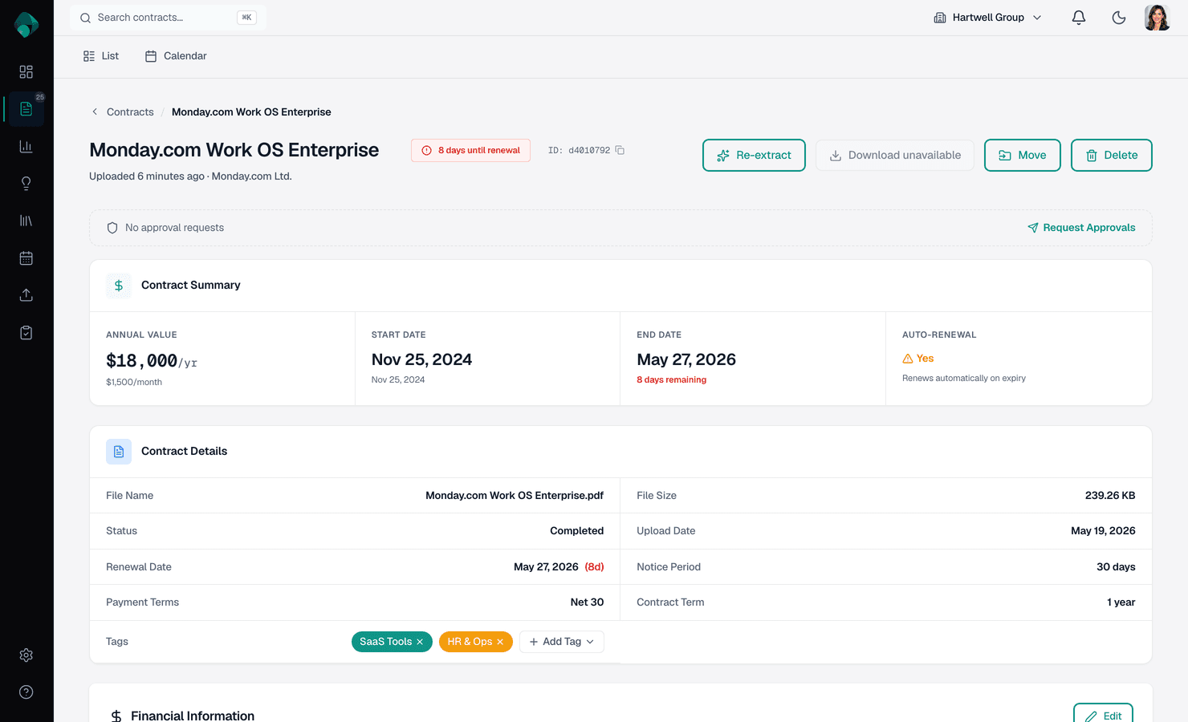Click the 'May 19, 2026' upload date
This screenshot has width=1188, height=722.
[x=1103, y=531]
